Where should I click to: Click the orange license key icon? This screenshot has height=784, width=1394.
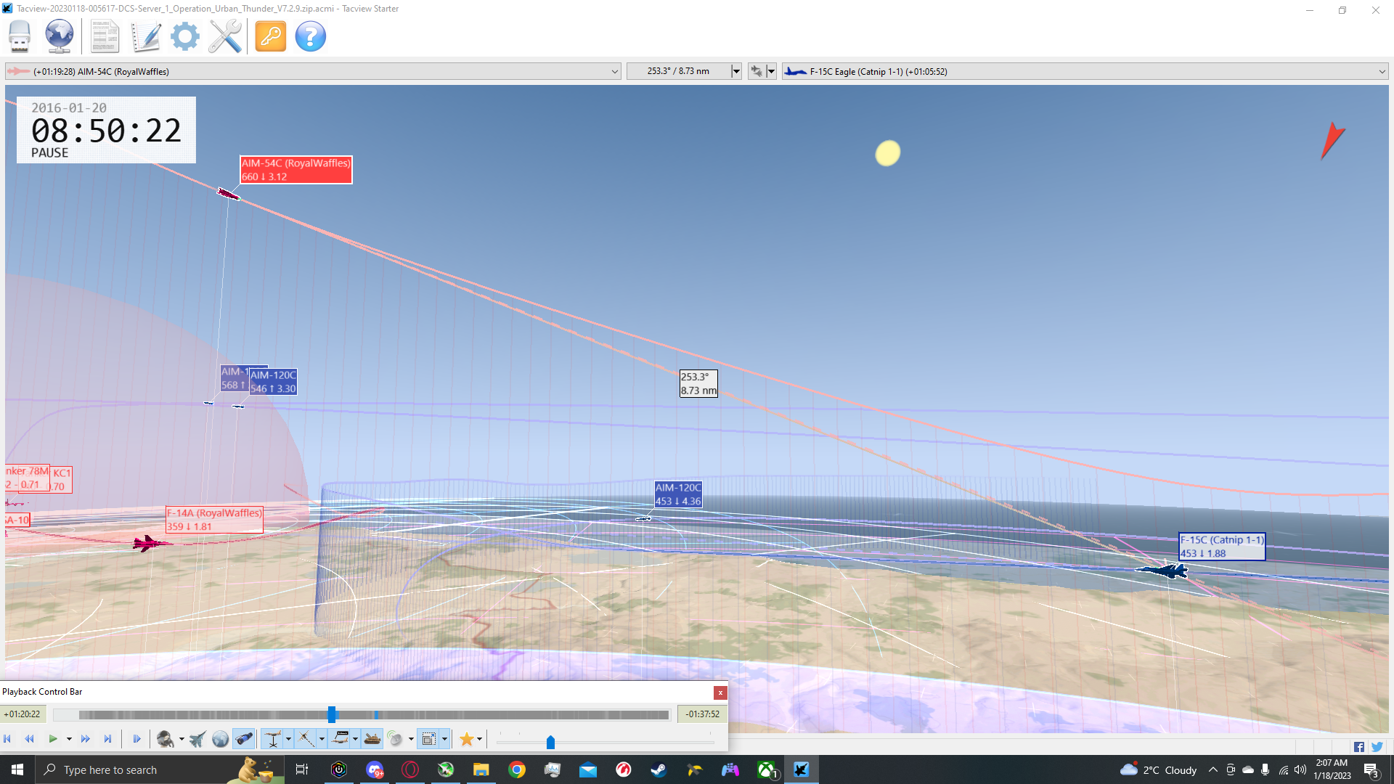[x=271, y=36]
